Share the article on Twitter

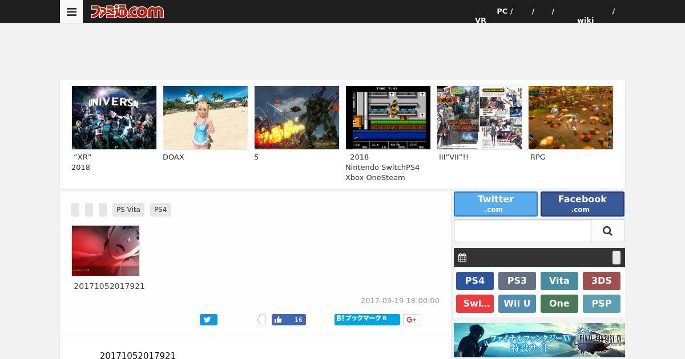[208, 320]
